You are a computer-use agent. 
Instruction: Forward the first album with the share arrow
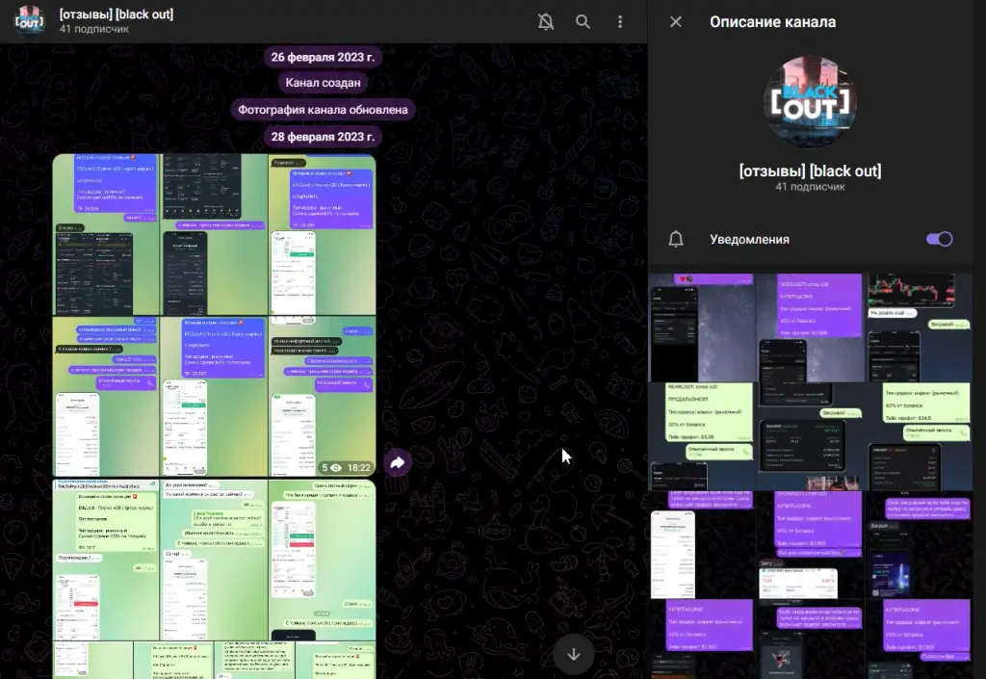click(x=398, y=463)
